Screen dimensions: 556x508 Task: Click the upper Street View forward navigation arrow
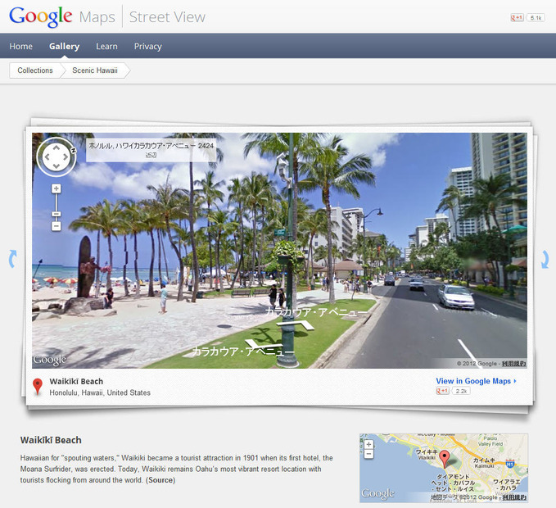pyautogui.click(x=296, y=324)
